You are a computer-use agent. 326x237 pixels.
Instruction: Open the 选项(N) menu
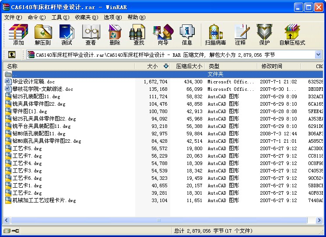(x=113, y=17)
